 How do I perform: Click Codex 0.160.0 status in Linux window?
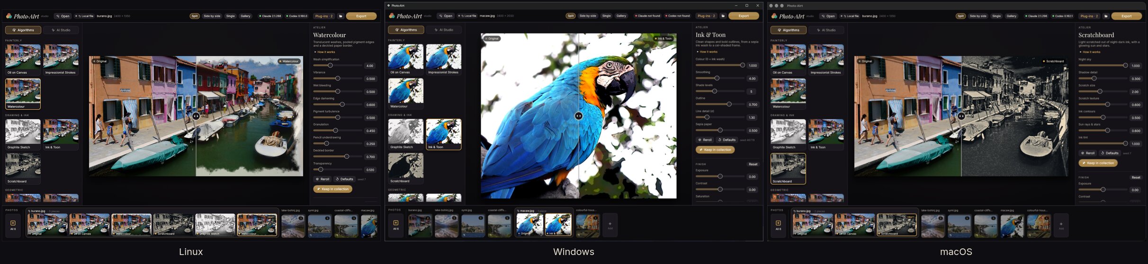pyautogui.click(x=296, y=16)
